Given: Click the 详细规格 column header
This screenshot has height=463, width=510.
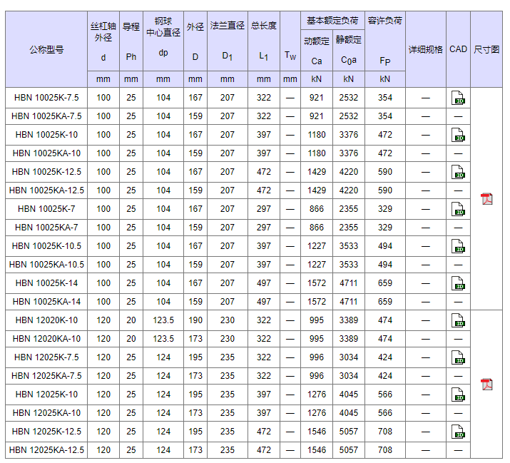Looking at the screenshot, I should 425,50.
